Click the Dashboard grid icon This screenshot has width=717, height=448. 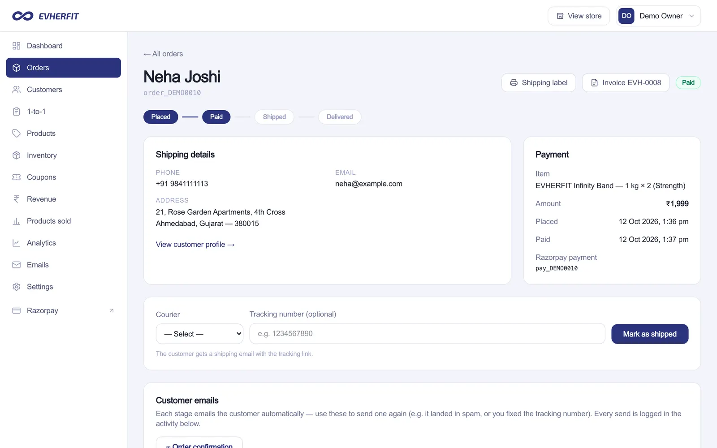click(x=17, y=46)
